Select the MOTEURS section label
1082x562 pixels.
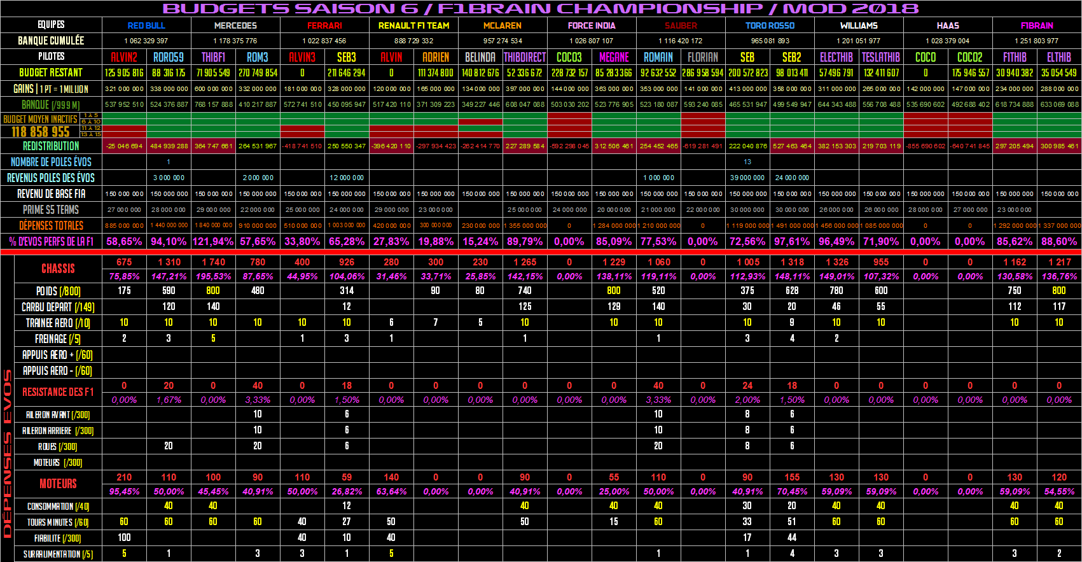[x=58, y=484]
